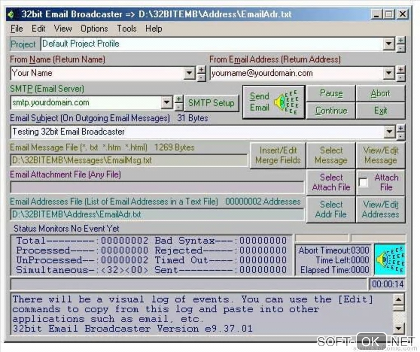Click the application icon in title bar

12,14
